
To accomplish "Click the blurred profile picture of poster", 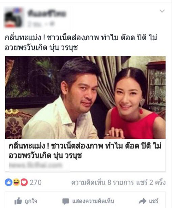I will pos(13,17).
